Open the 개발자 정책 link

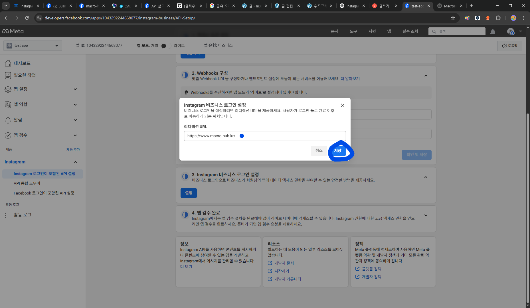[x=371, y=277]
